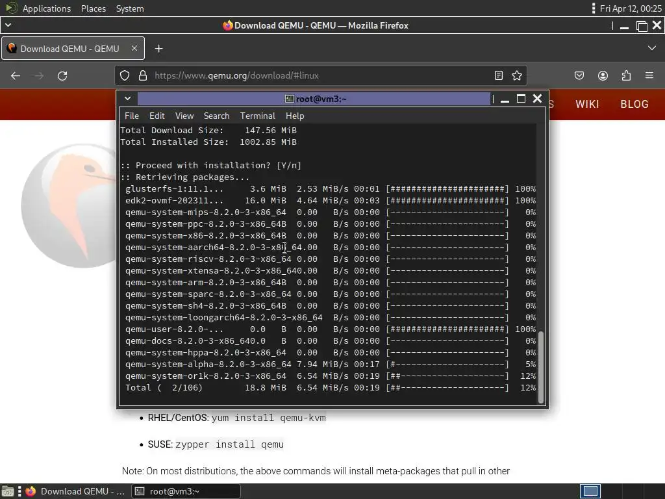
Task: Click qemu-system-alpha download row
Action: click(x=331, y=365)
